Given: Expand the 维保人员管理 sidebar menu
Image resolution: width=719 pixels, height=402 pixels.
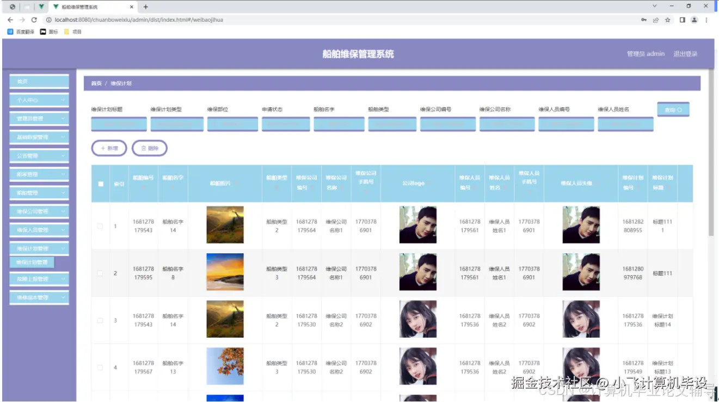Looking at the screenshot, I should pyautogui.click(x=39, y=230).
